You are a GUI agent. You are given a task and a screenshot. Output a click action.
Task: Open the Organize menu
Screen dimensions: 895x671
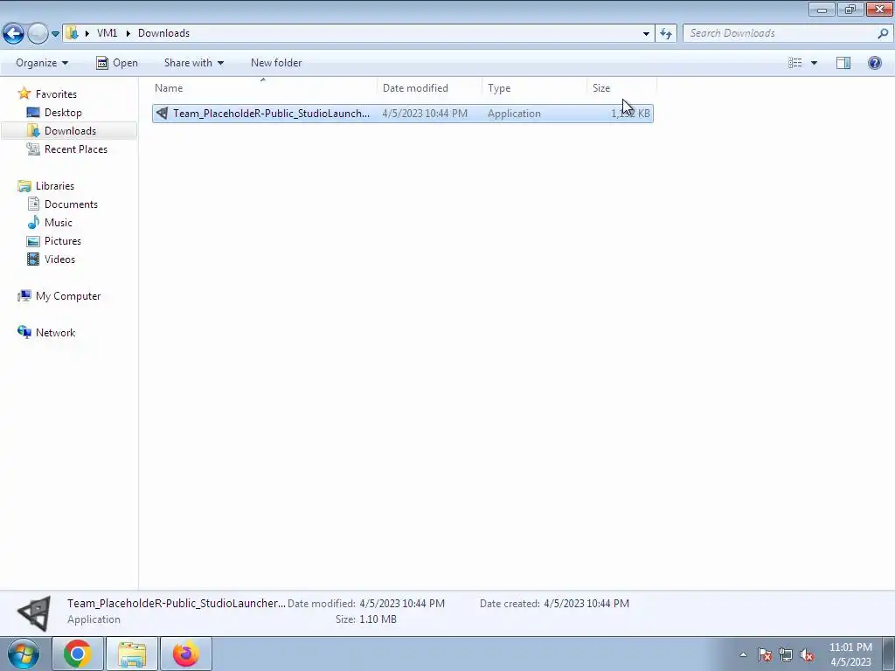coord(42,63)
